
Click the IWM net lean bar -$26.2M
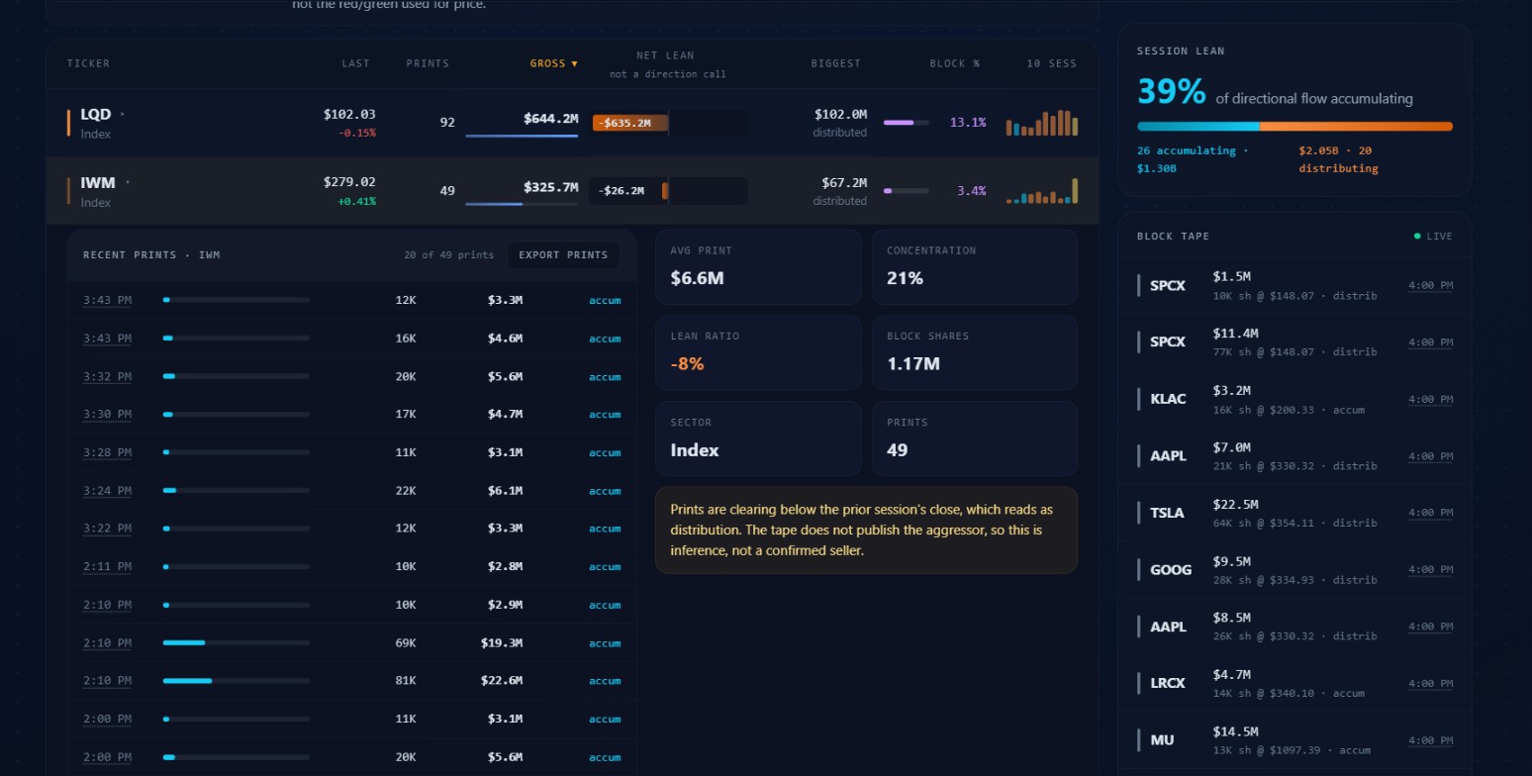click(668, 191)
